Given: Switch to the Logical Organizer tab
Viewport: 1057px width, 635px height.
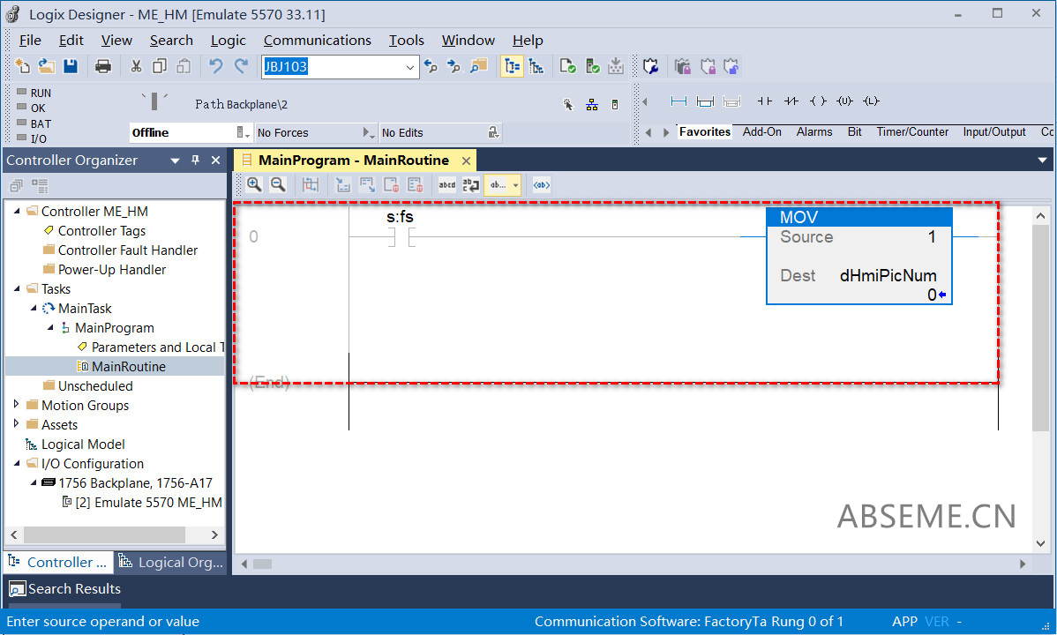Looking at the screenshot, I should point(172,562).
